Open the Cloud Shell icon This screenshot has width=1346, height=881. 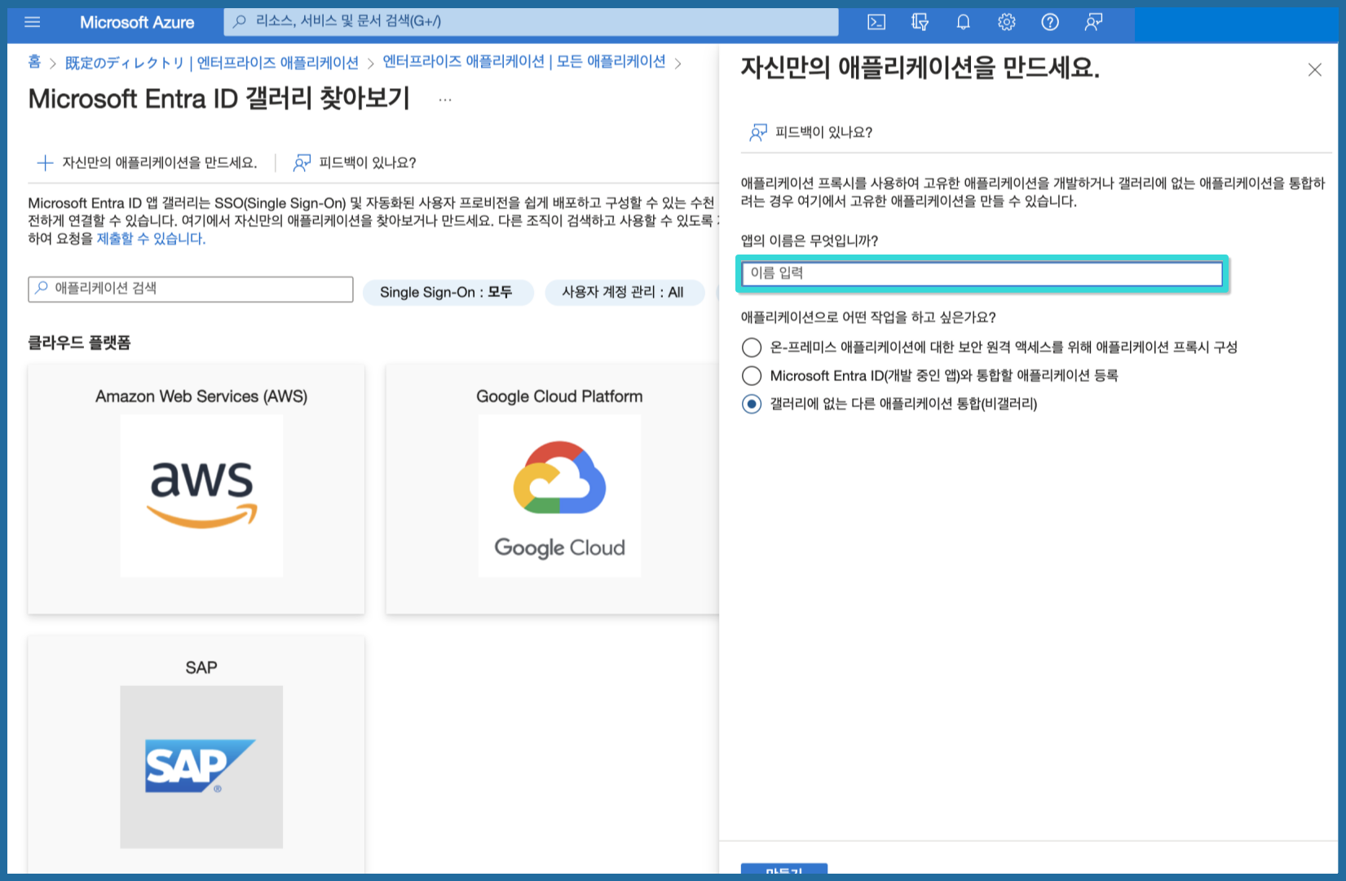point(876,22)
